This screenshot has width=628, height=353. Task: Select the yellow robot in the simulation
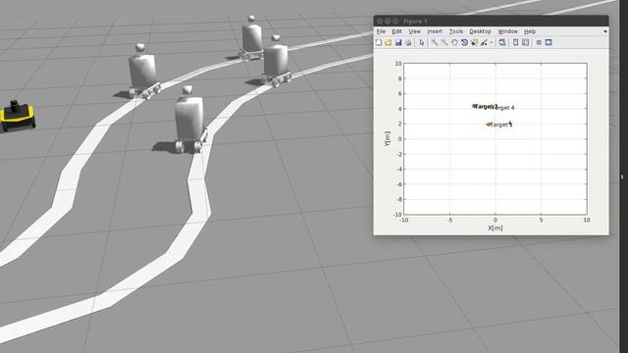coord(17,116)
